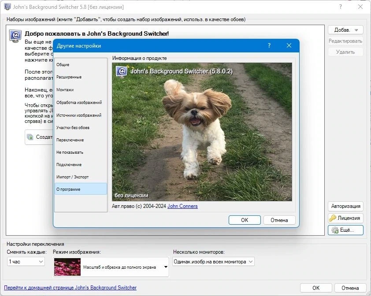Close the "Другие настройки" dialog with X
The image size is (371, 296).
pos(289,45)
